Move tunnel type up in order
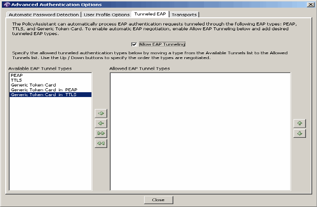 pos(300,123)
